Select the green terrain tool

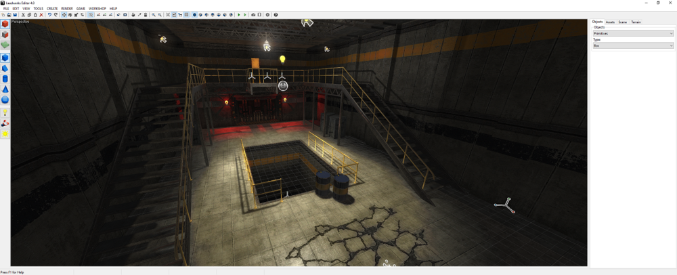pos(5,45)
